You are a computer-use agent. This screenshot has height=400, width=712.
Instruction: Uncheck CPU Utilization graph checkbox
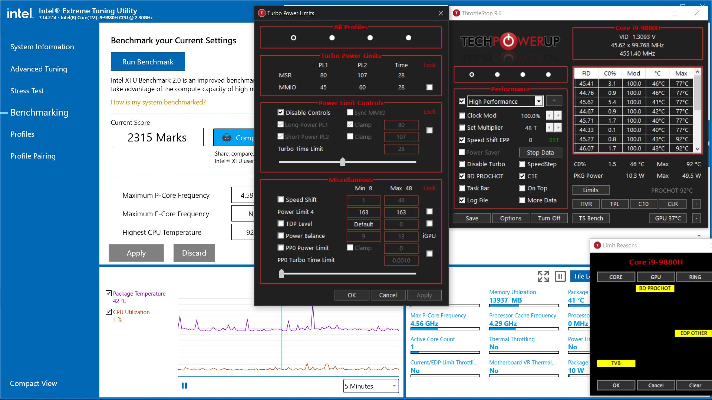(x=109, y=312)
